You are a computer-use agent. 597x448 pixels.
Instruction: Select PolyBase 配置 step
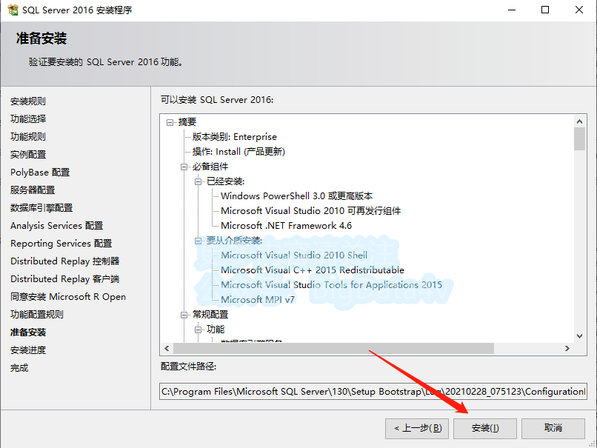point(40,173)
